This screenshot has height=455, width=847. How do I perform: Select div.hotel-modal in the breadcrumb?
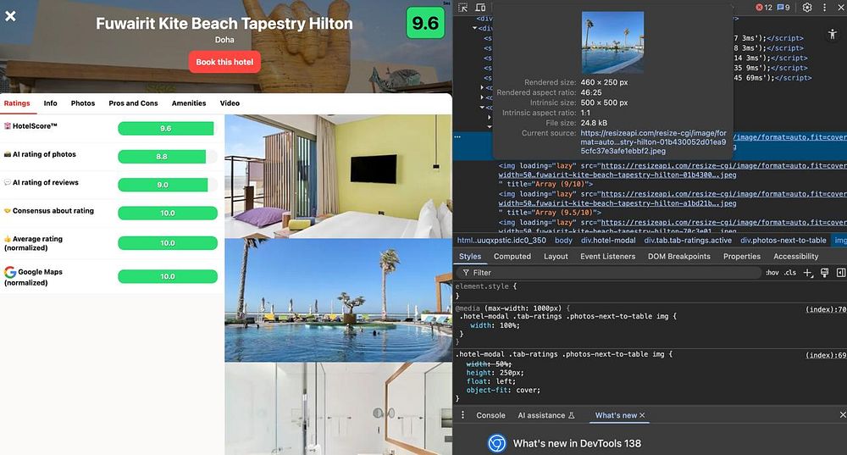[608, 241]
